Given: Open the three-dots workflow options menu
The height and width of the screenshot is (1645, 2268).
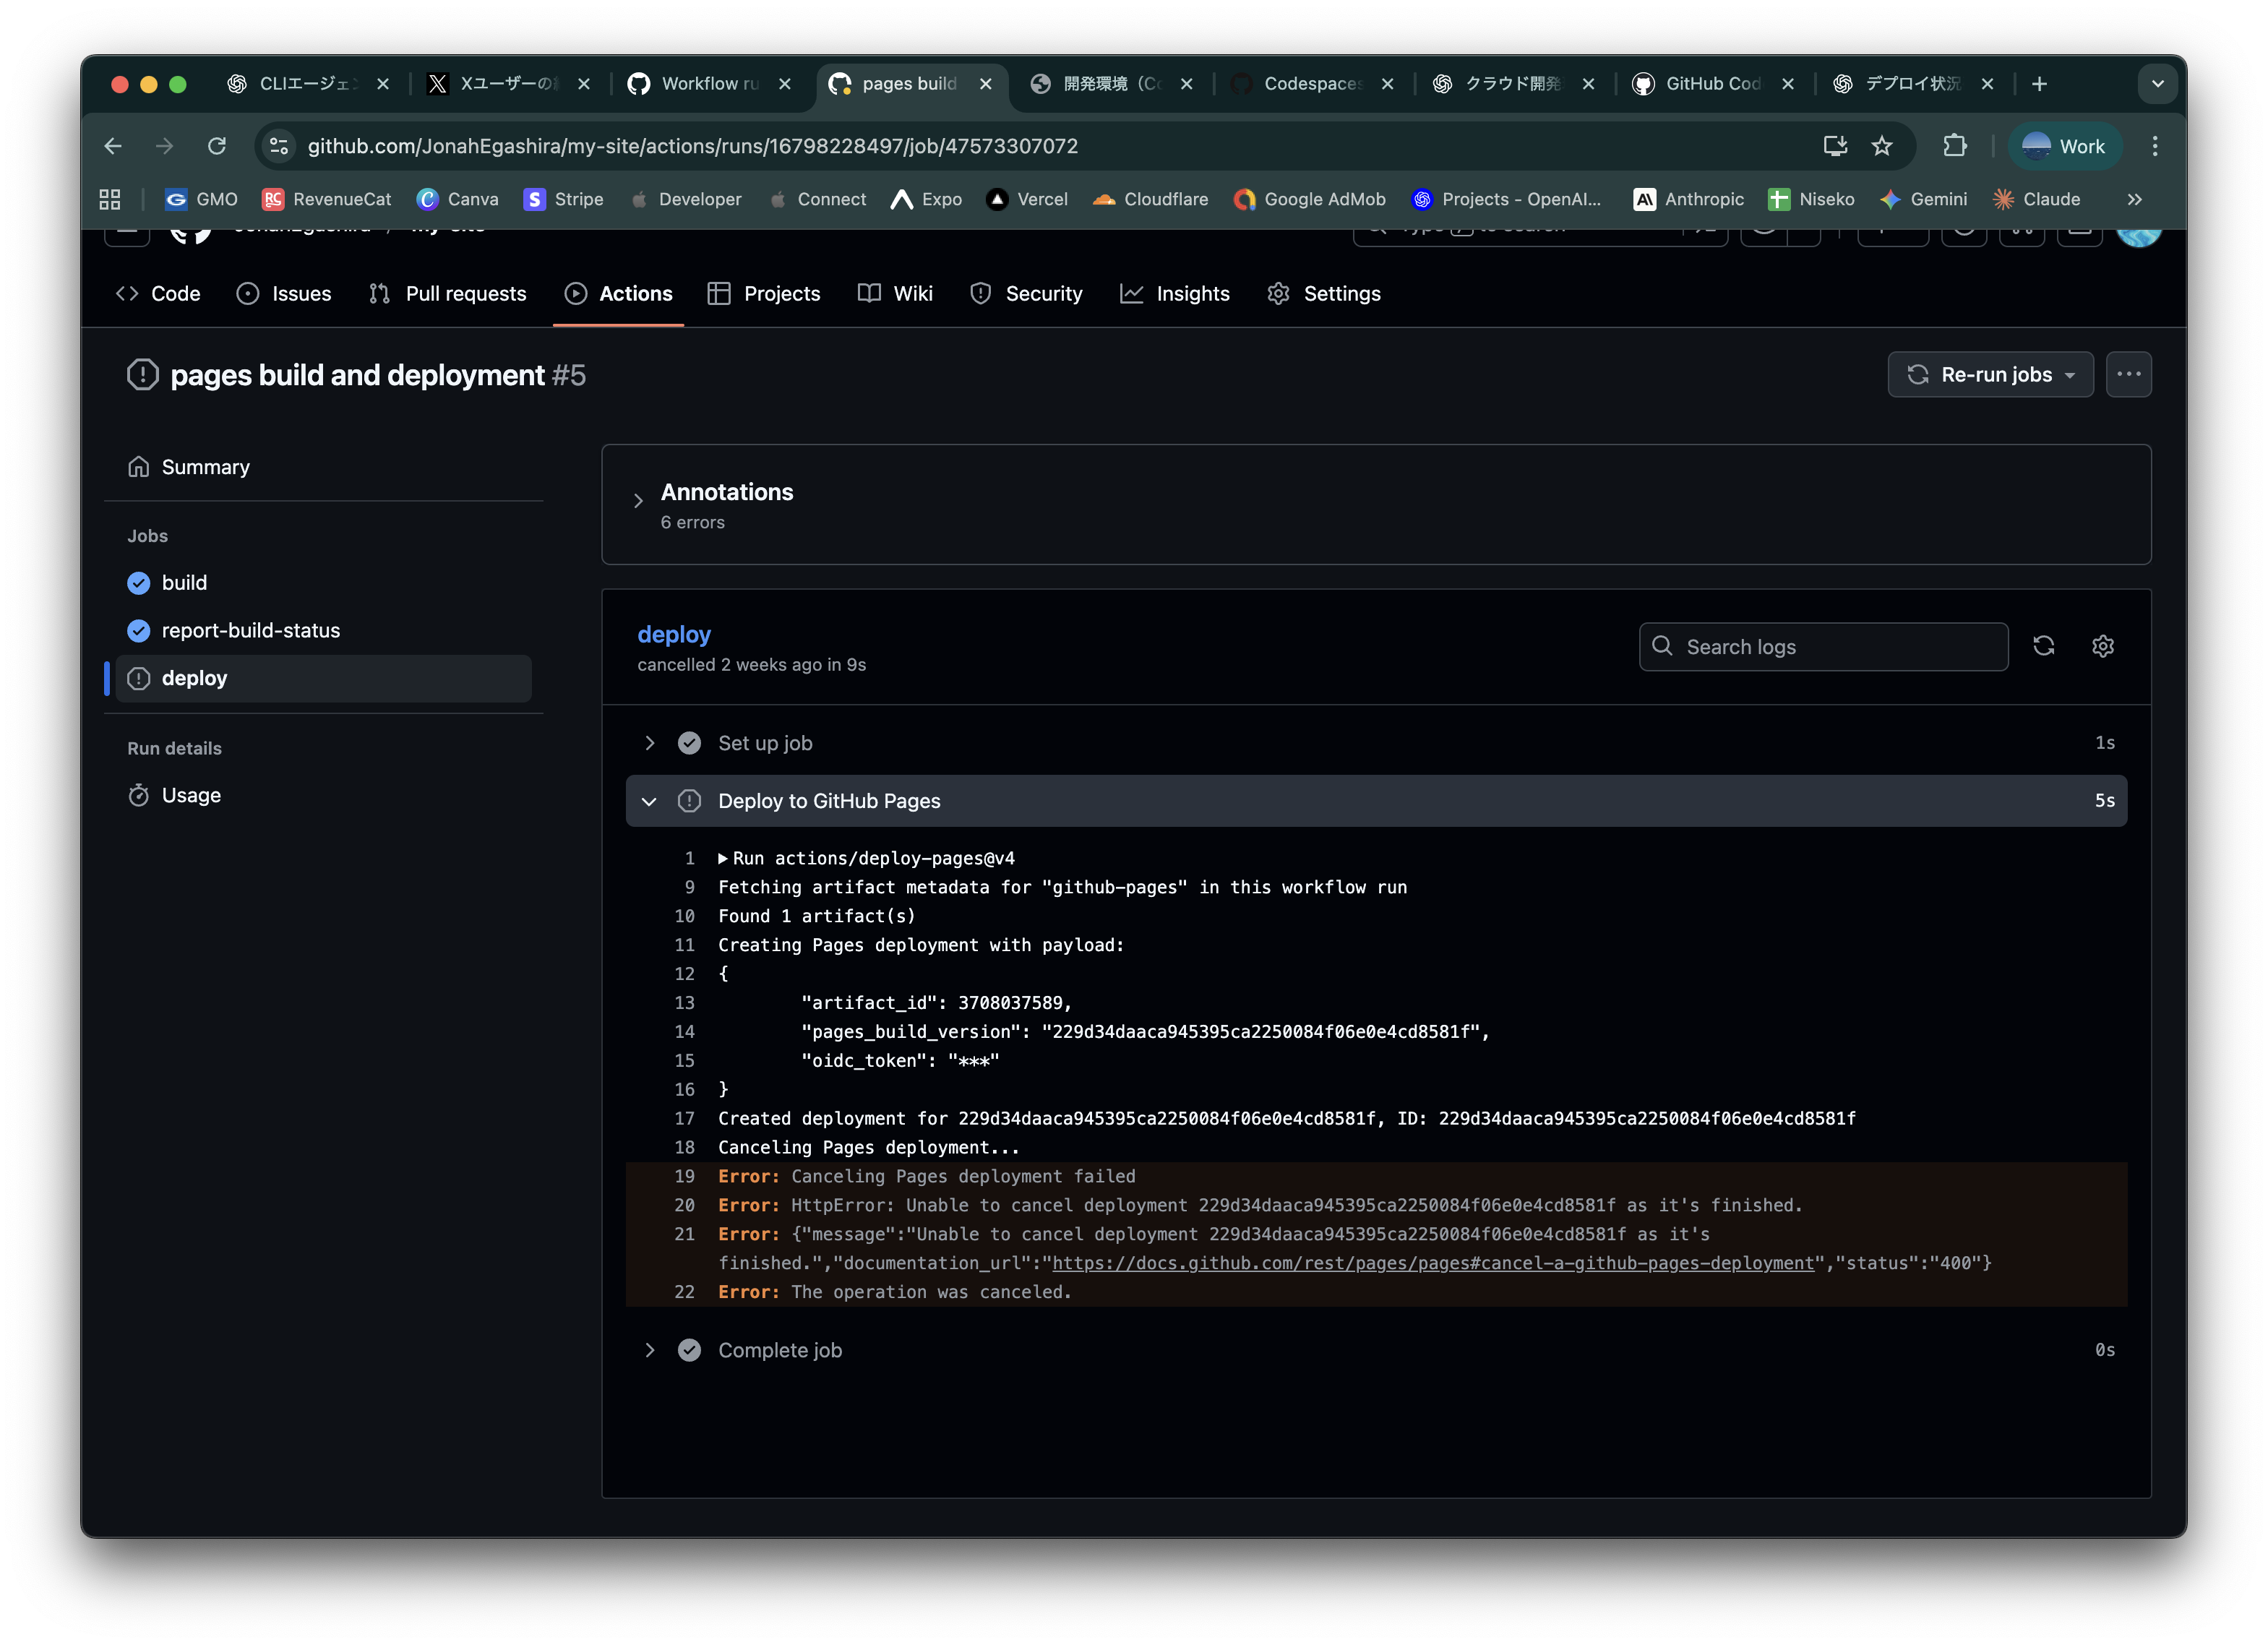Looking at the screenshot, I should click(2128, 374).
